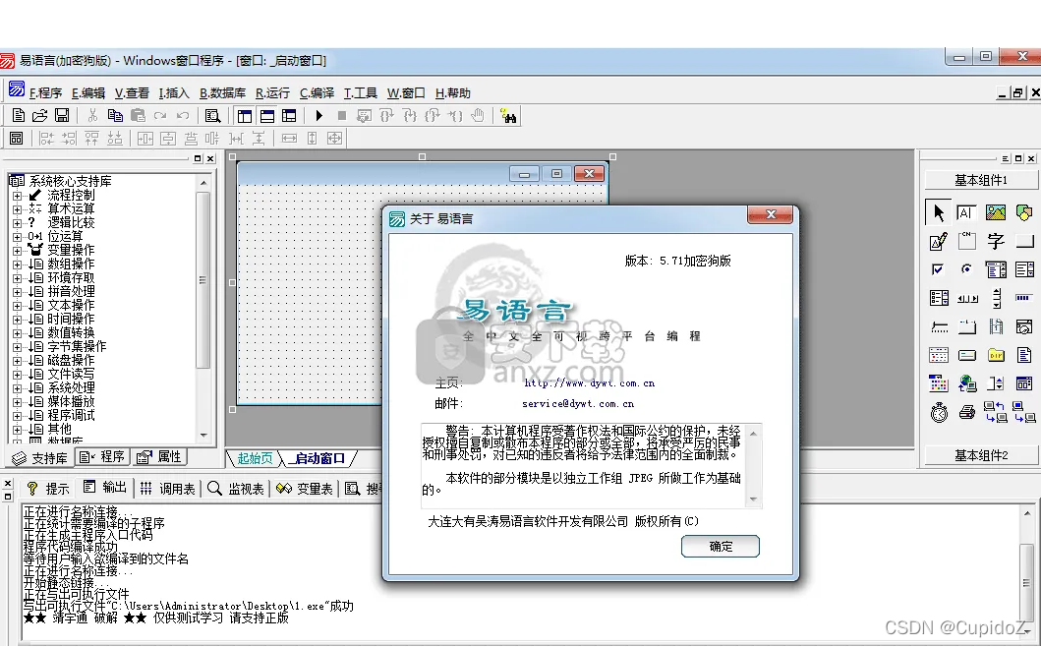Click the 基本组件1 palette header button

click(981, 180)
